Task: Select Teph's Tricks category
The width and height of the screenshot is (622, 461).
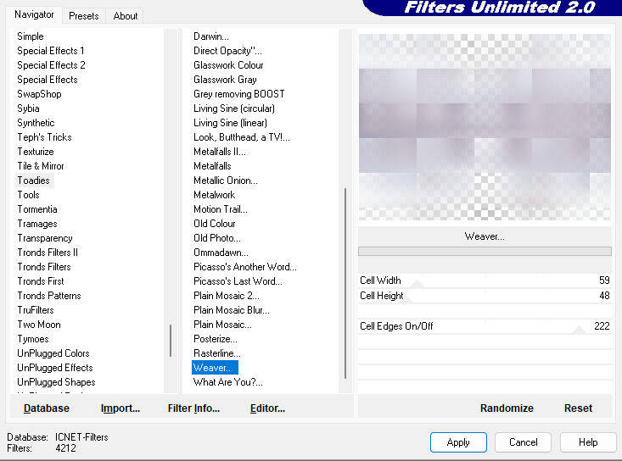Action: (44, 137)
